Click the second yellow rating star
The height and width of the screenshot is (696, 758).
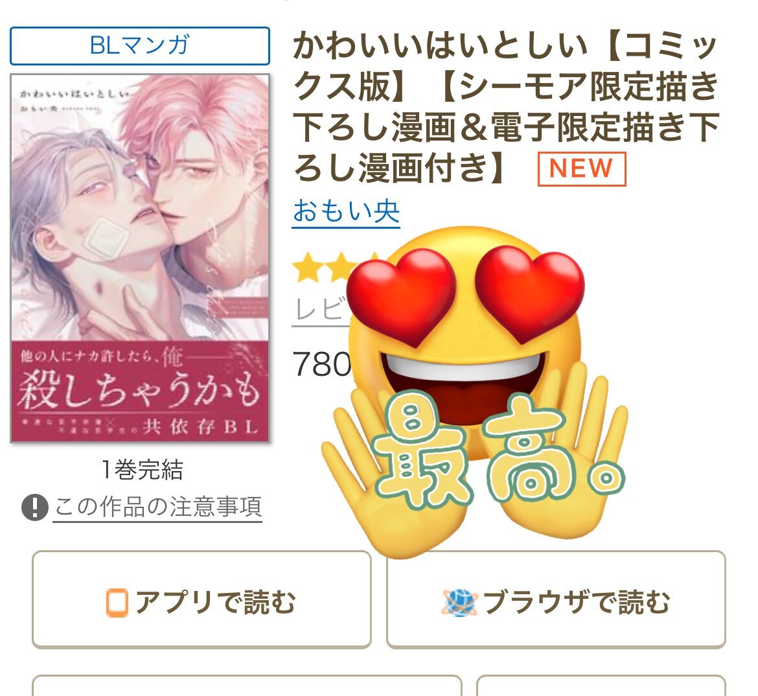click(341, 267)
